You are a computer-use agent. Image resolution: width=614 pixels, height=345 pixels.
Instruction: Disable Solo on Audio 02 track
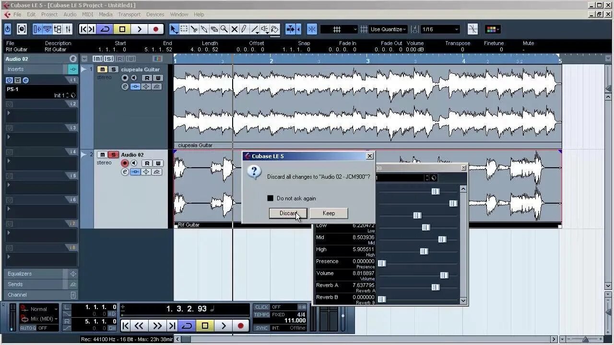(113, 155)
